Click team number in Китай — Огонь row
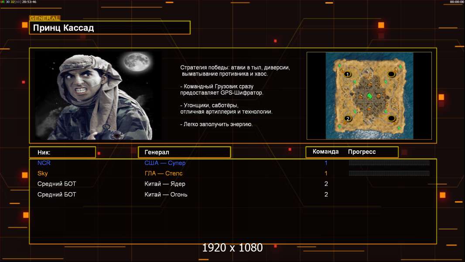 [326, 195]
